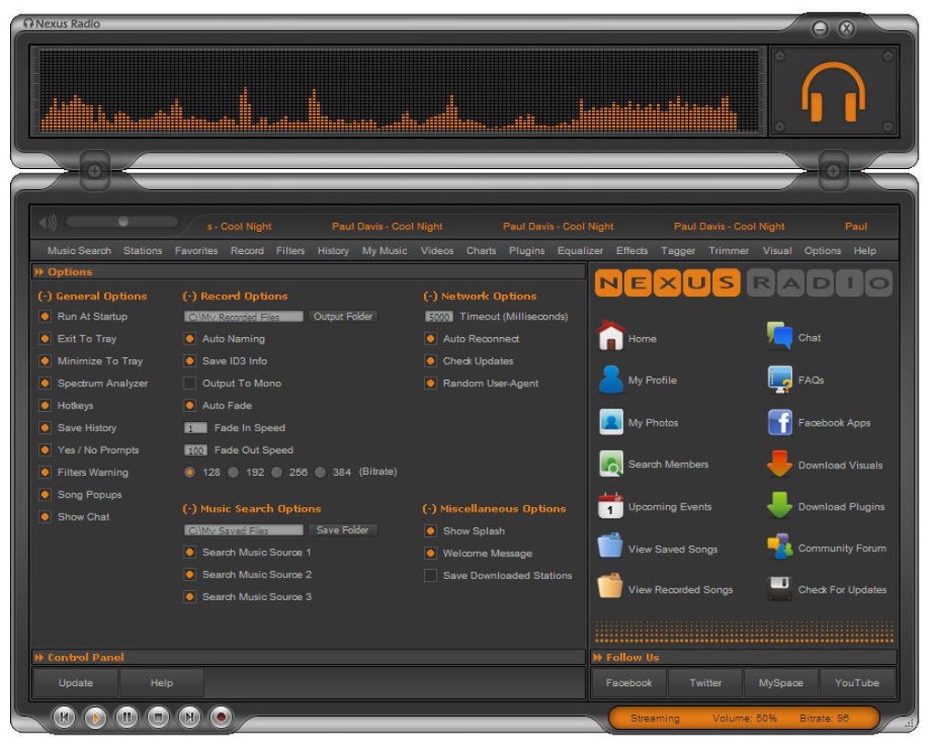Click the YouTube follow button
Screen dimensions: 932x749
tap(857, 683)
